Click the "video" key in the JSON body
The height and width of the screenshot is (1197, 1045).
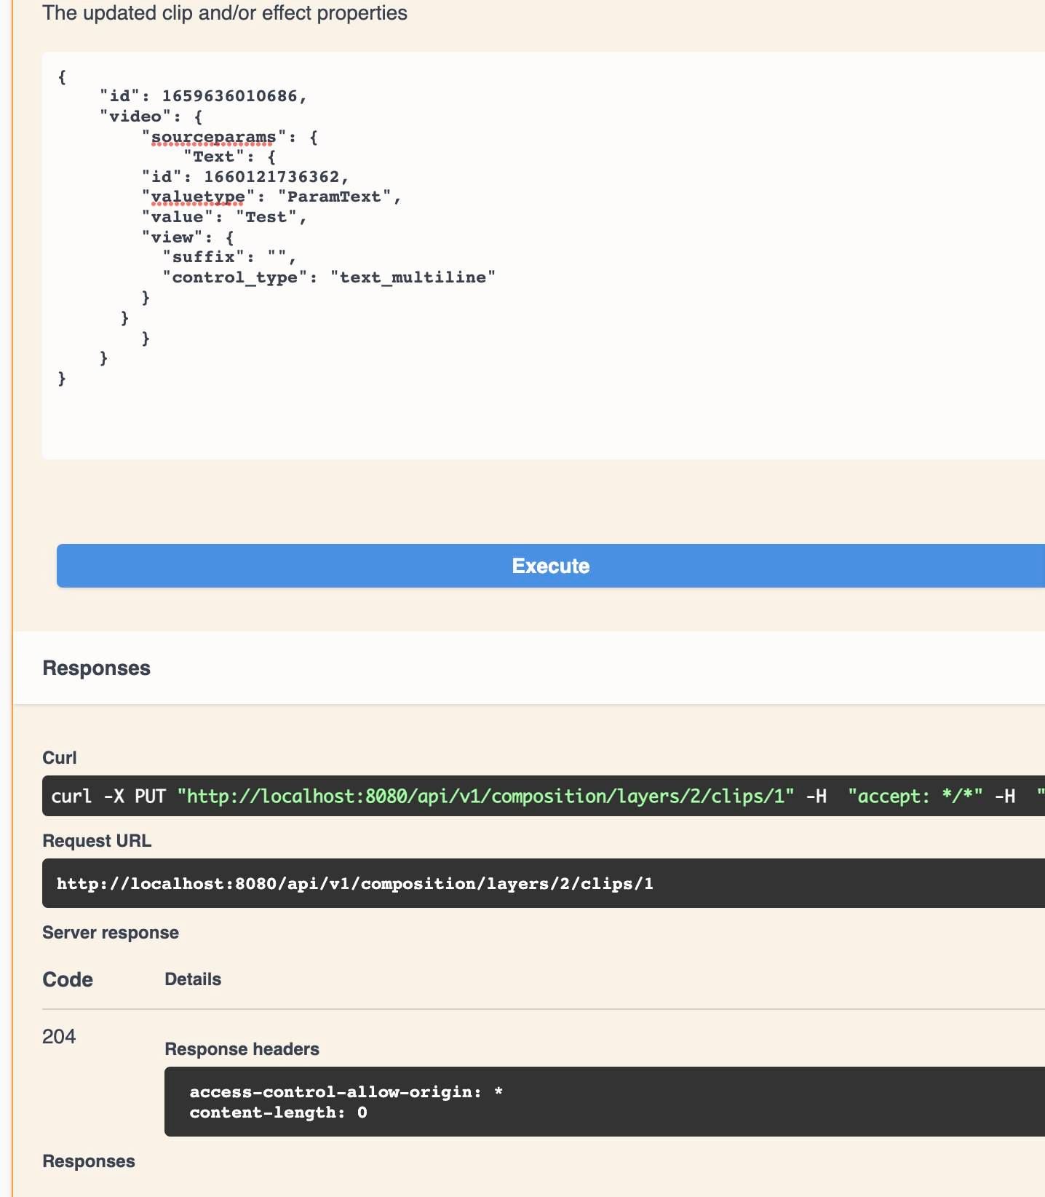(x=135, y=116)
